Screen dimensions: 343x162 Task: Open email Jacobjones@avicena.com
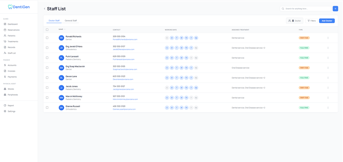pyautogui.click(x=123, y=89)
